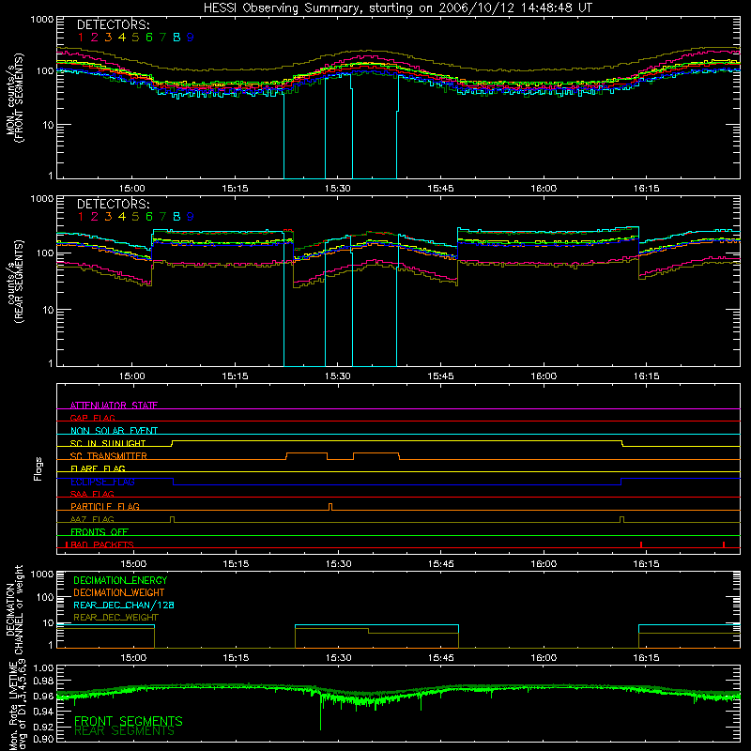This screenshot has width=751, height=751.
Task: Click the SC IN SUNLIGHT flag label
Action: coord(108,443)
